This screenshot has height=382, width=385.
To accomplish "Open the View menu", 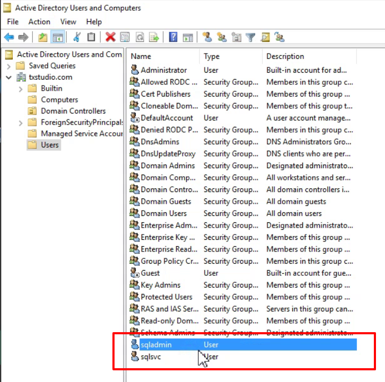I will tap(68, 22).
